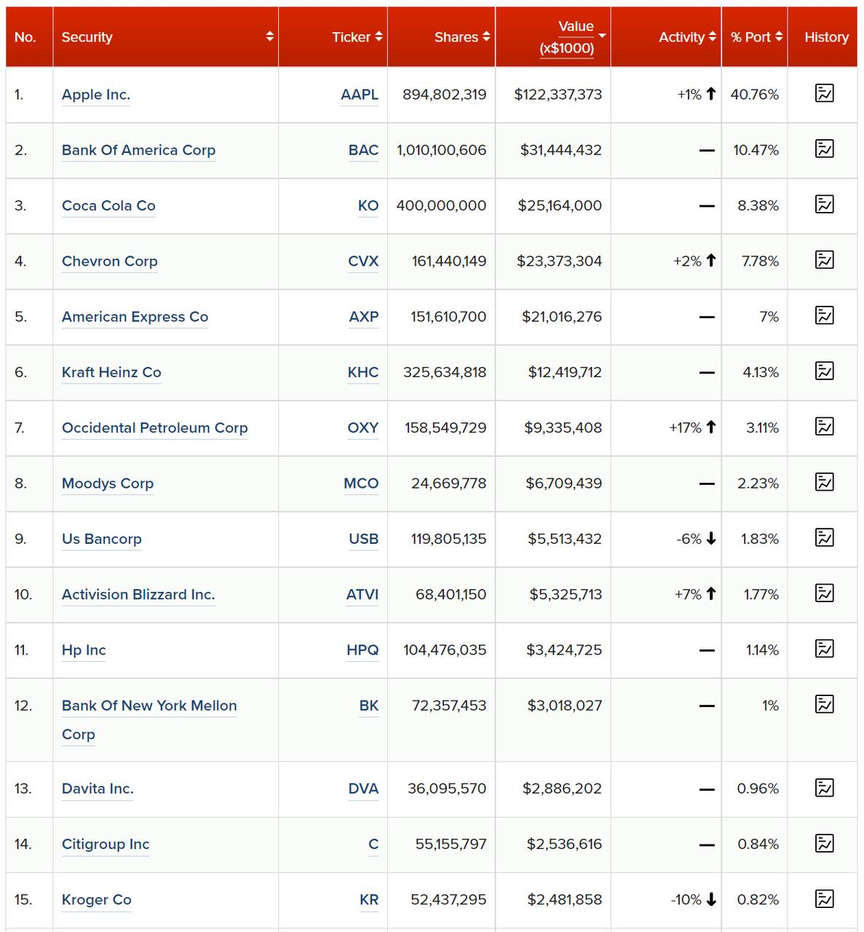Open history chart for Kroger Co
Screen dimensions: 864x932
(824, 899)
